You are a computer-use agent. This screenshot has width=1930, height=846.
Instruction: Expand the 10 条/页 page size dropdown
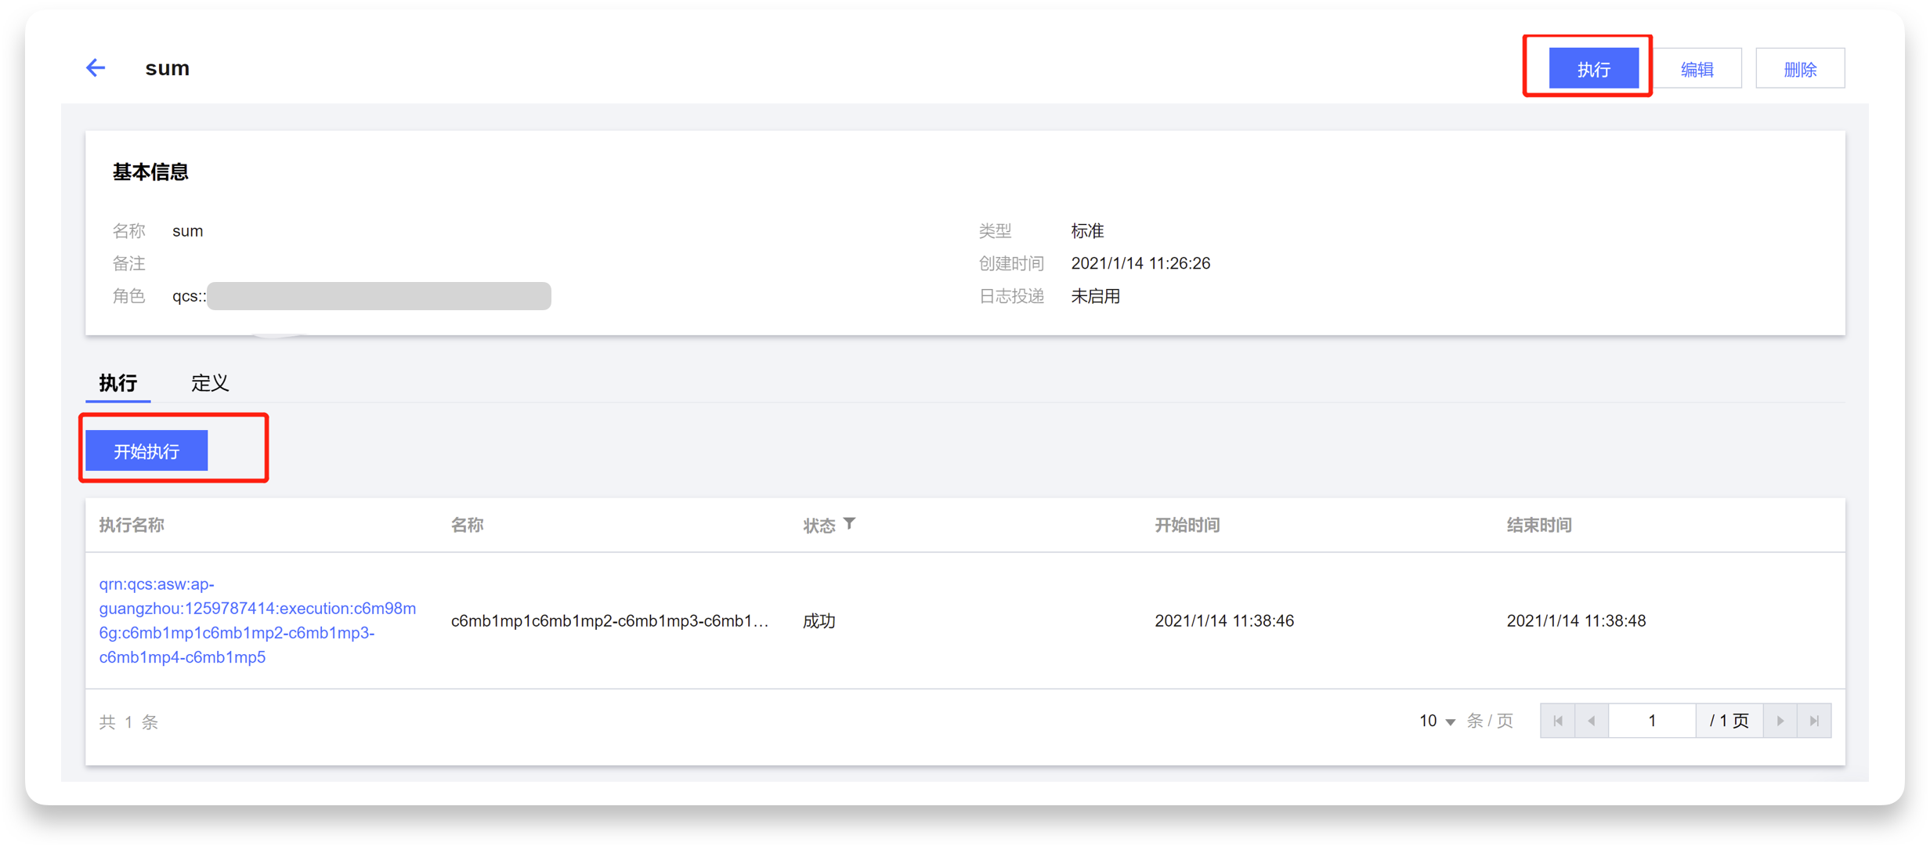point(1437,721)
